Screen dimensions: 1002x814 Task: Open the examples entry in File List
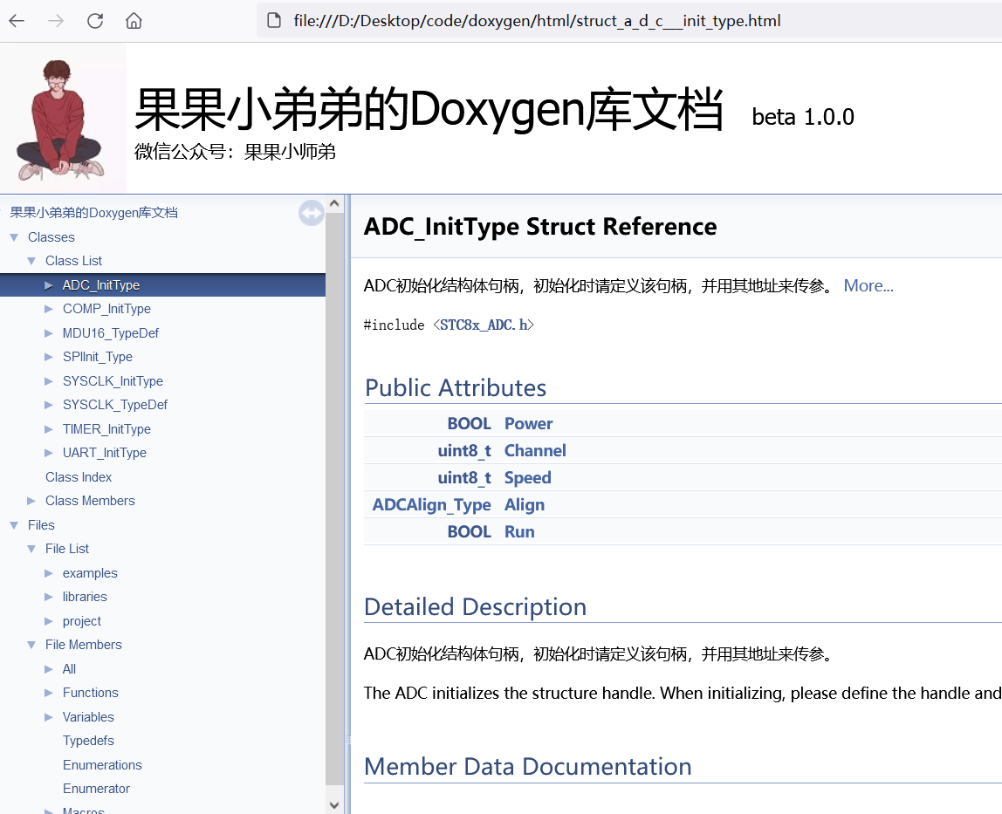(x=88, y=572)
